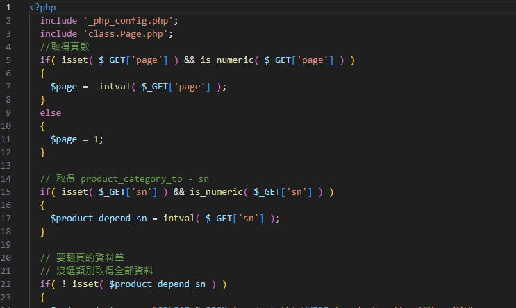516x308 pixels.
Task: Click line number 13 in the gutter
Action: pos(6,165)
